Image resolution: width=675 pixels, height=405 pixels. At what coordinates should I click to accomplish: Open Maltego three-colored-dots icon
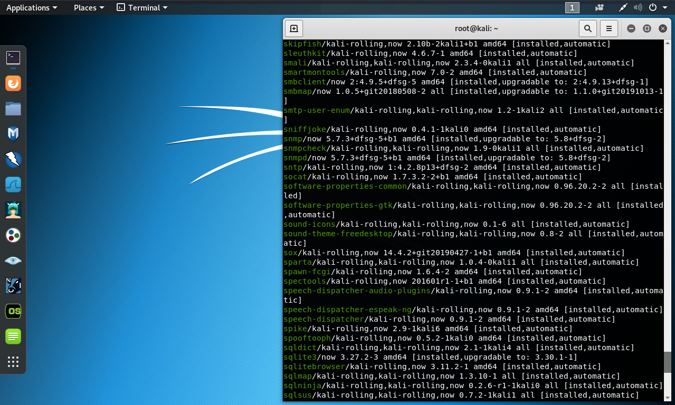pos(13,235)
